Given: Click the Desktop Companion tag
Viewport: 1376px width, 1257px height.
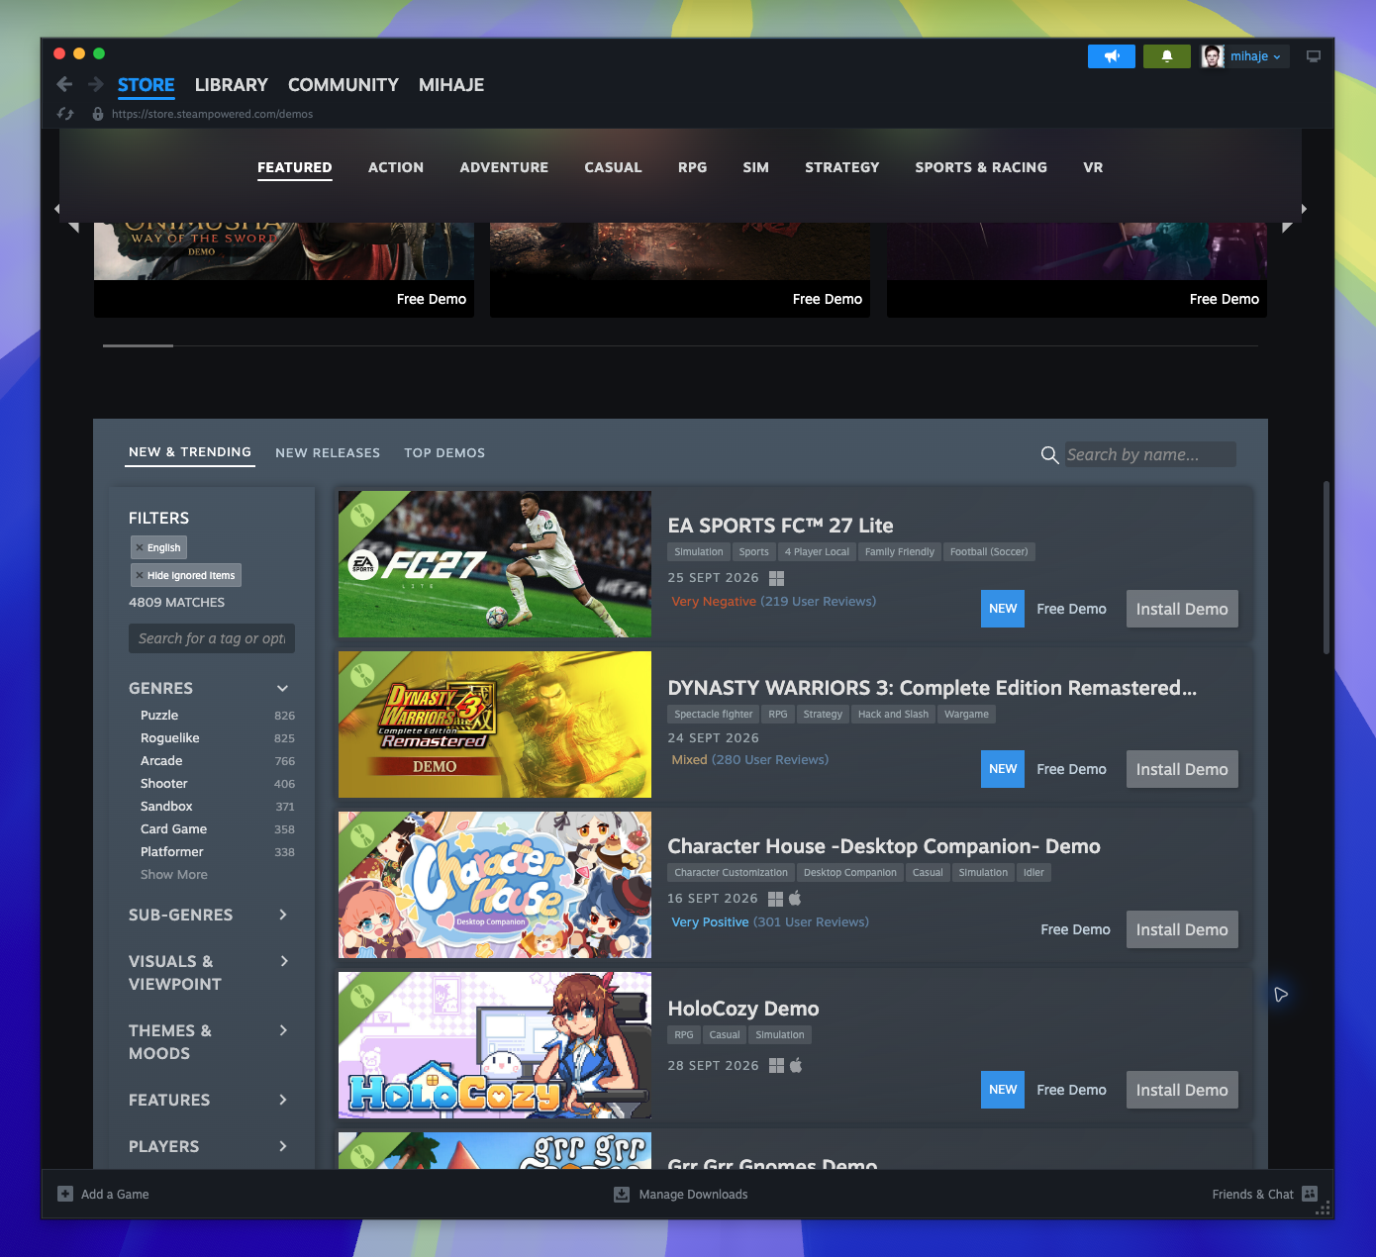Looking at the screenshot, I should [850, 872].
